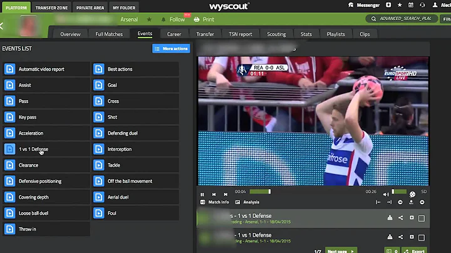This screenshot has width=451, height=253.
Task: Follow this player
Action: point(174,19)
